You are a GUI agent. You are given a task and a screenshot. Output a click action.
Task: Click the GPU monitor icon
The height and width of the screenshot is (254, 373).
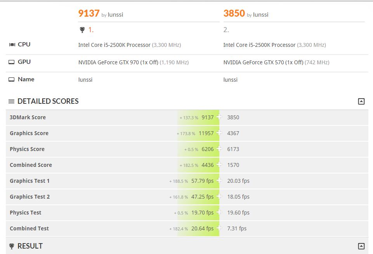pyautogui.click(x=12, y=62)
